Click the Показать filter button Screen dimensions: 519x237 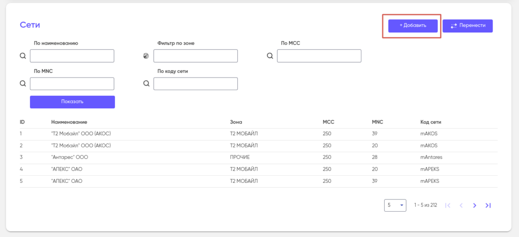point(72,102)
